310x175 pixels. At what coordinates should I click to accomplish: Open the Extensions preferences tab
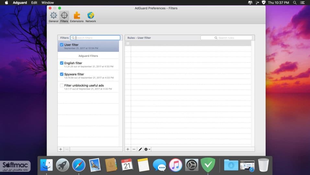point(77,17)
